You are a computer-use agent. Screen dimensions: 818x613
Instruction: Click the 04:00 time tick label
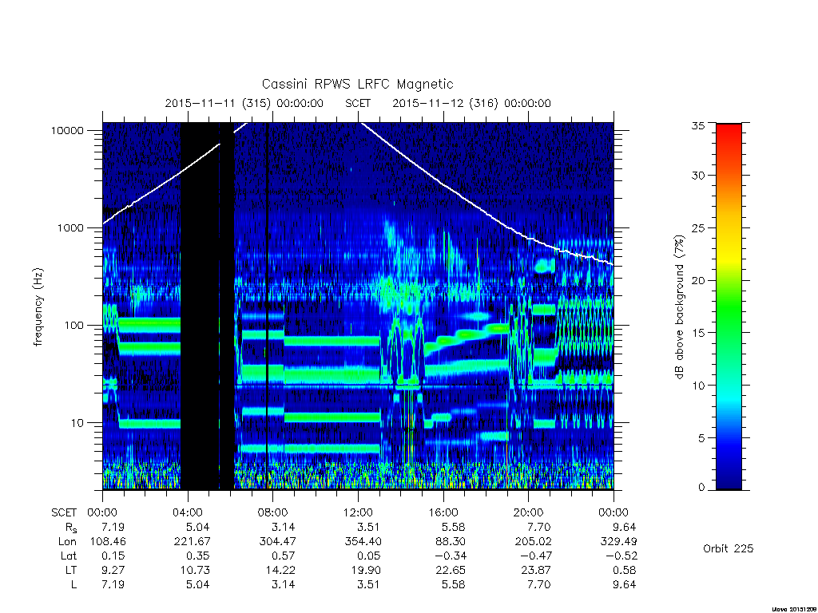(187, 512)
